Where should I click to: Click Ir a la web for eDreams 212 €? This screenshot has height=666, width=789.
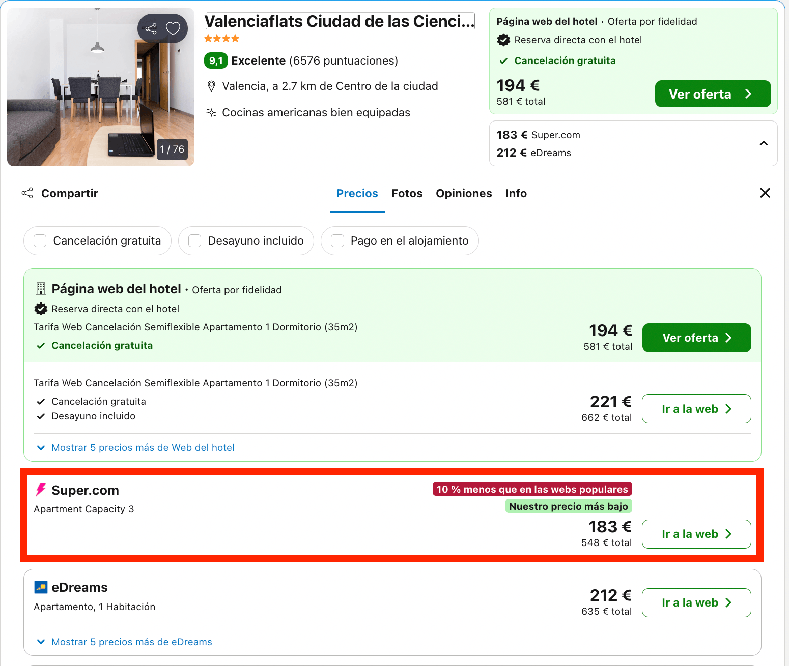[x=696, y=603]
